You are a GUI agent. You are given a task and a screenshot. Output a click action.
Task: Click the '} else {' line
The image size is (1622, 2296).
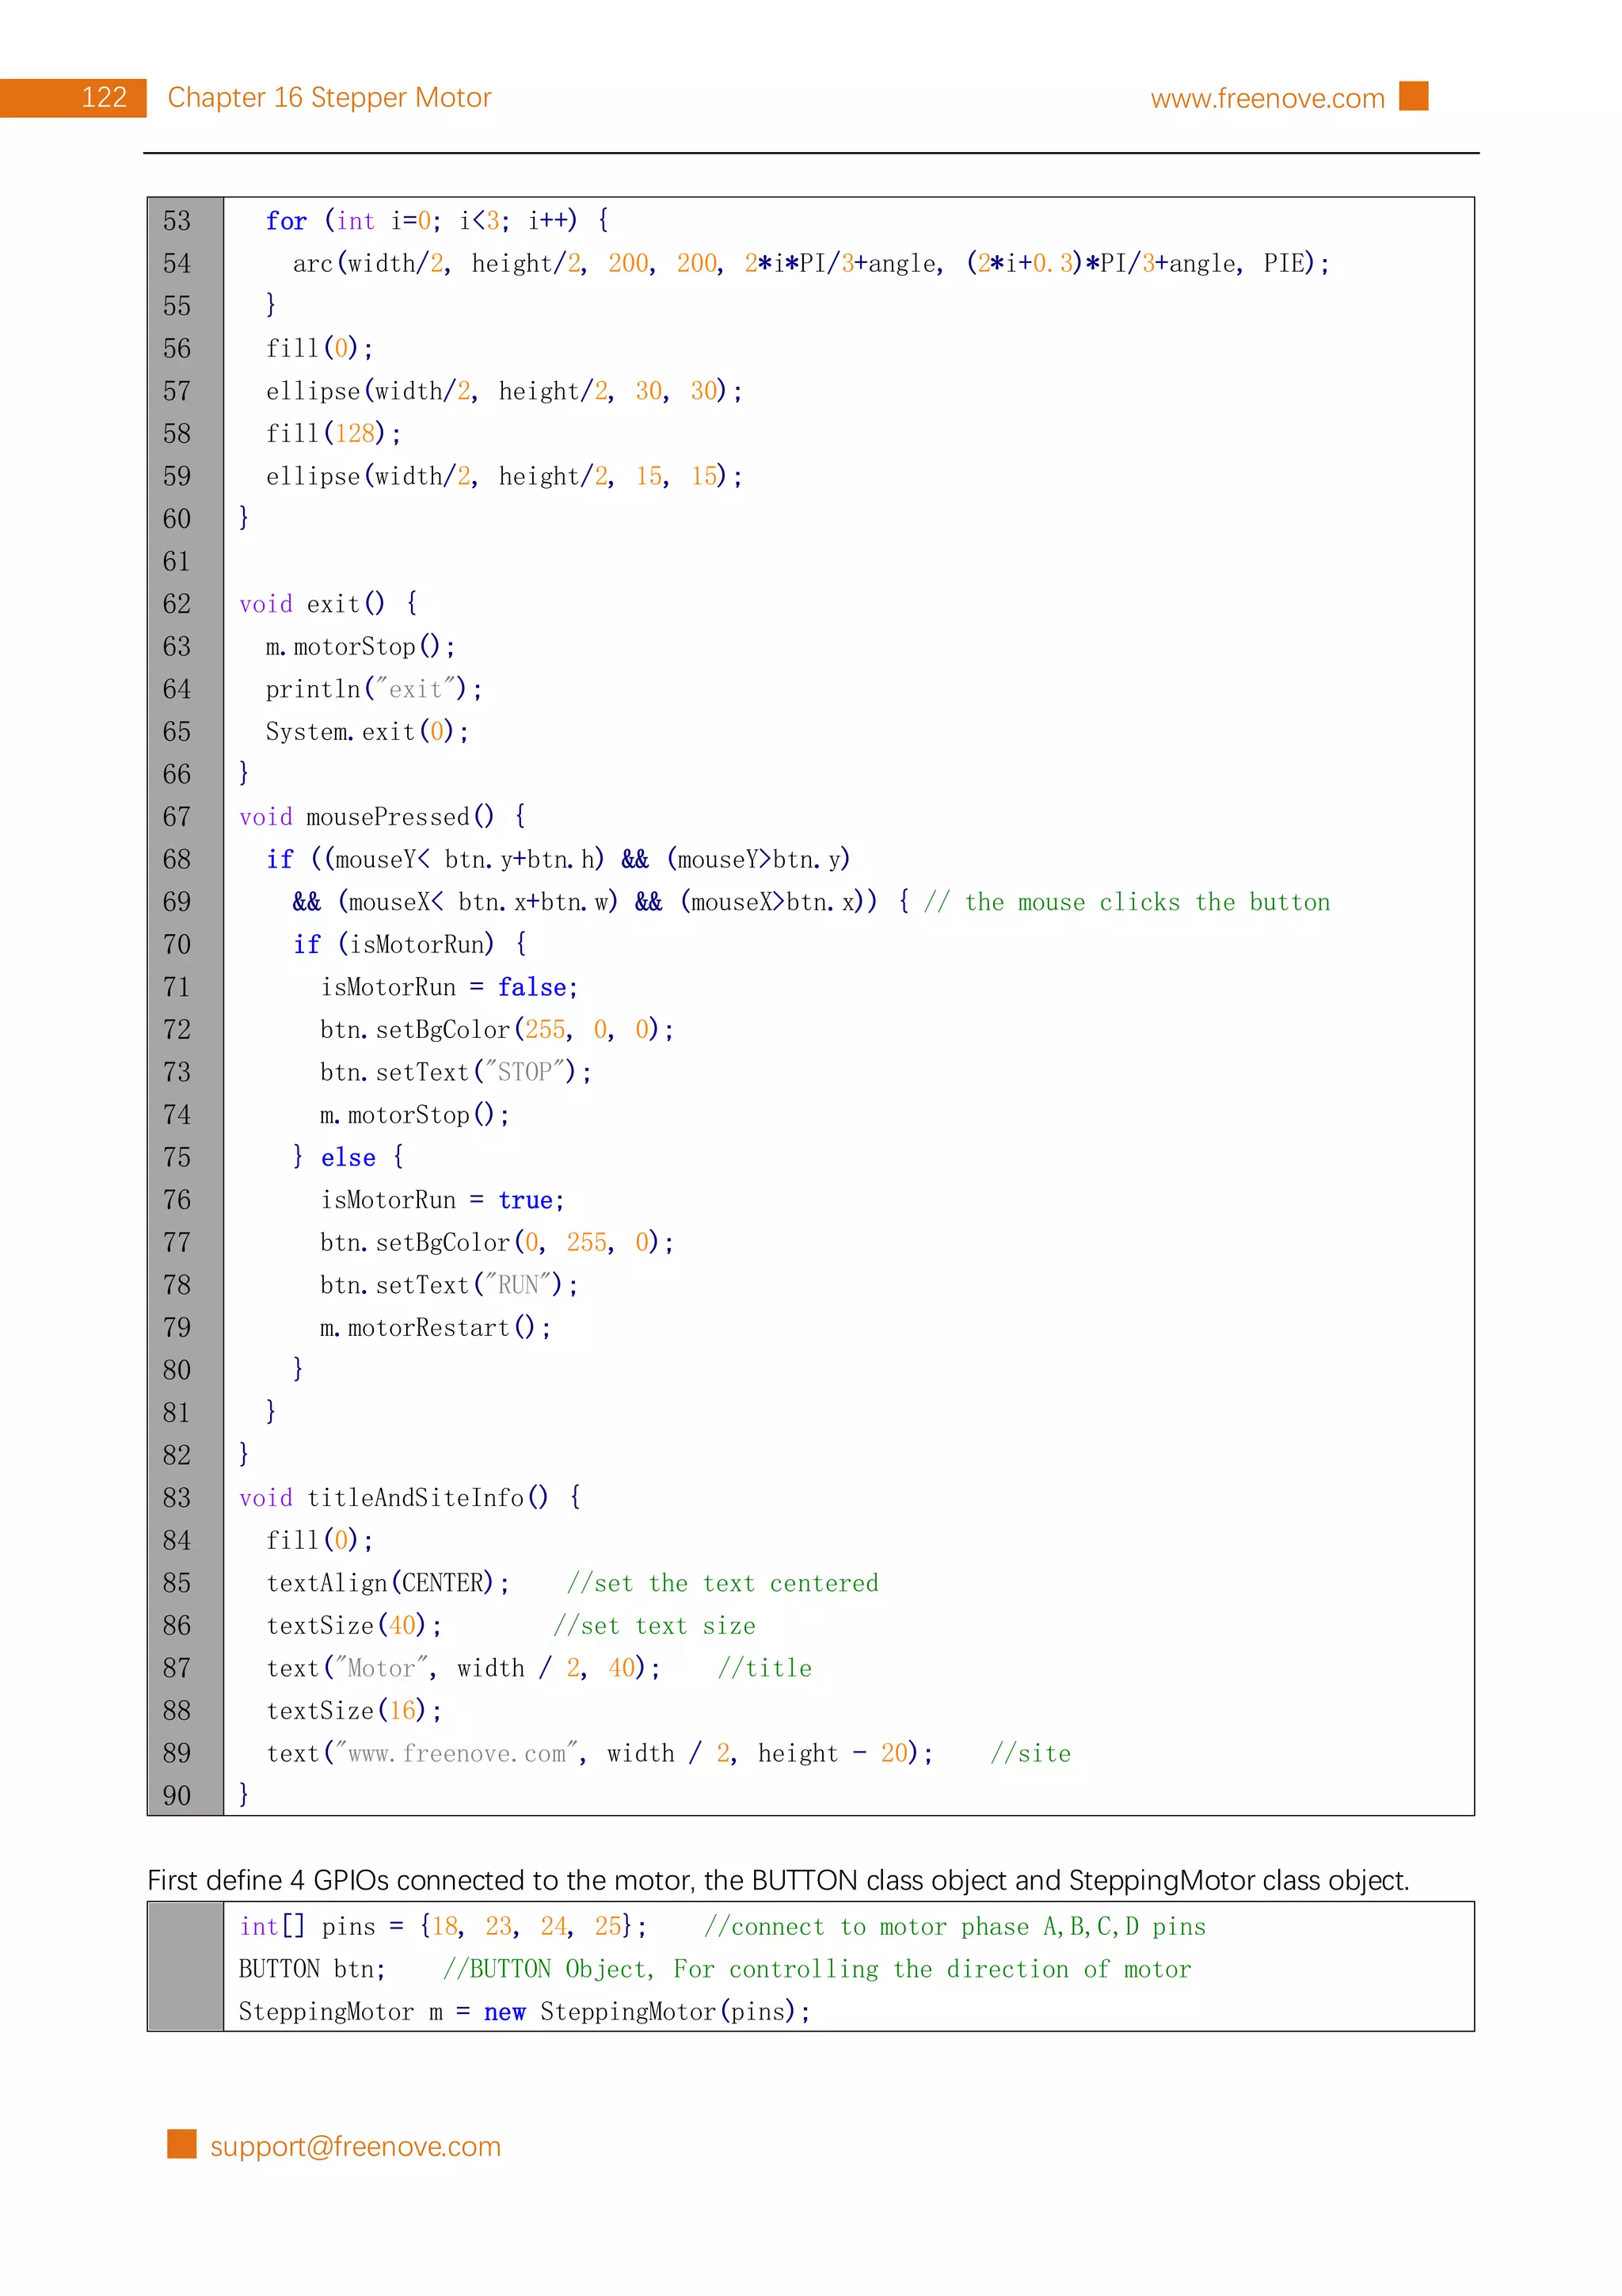(x=348, y=1158)
